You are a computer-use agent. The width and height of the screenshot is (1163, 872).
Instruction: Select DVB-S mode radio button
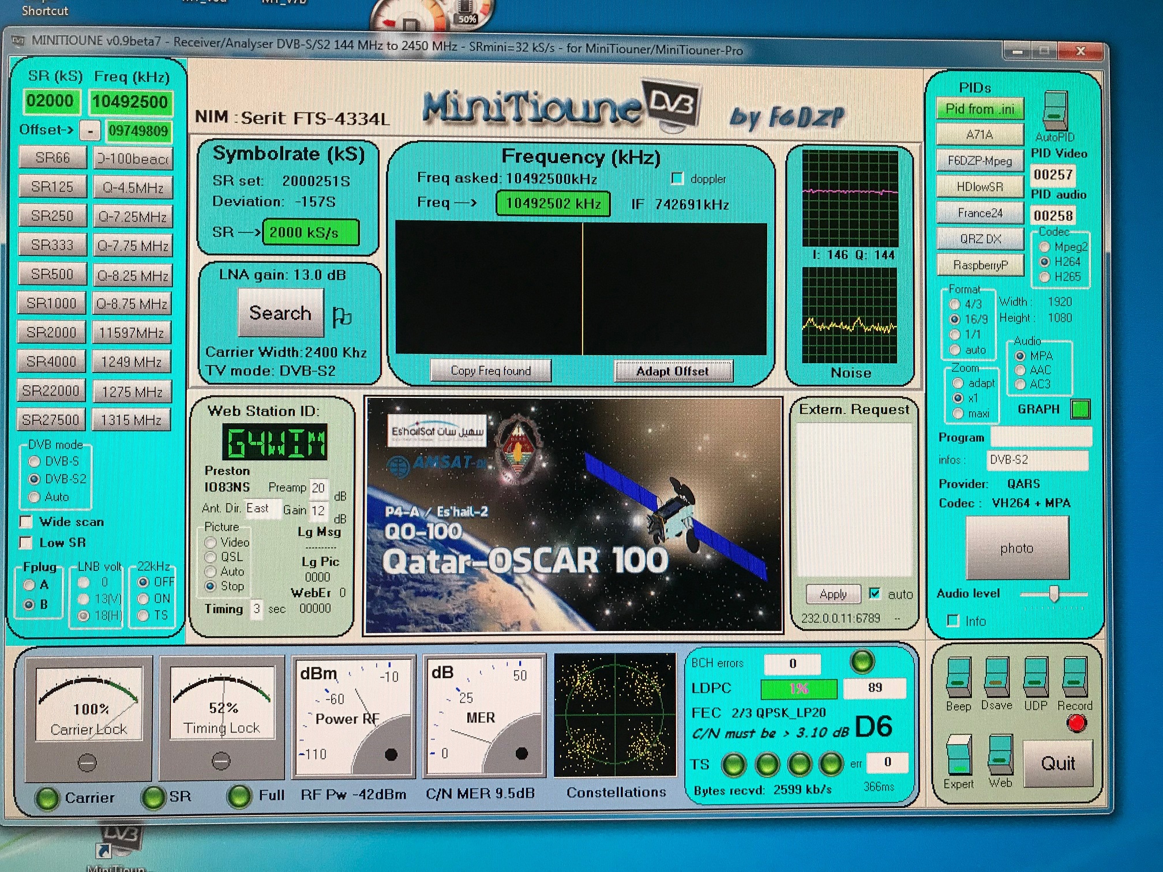pyautogui.click(x=34, y=461)
